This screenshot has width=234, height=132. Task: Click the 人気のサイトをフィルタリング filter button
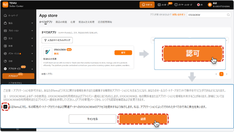pos(57,40)
